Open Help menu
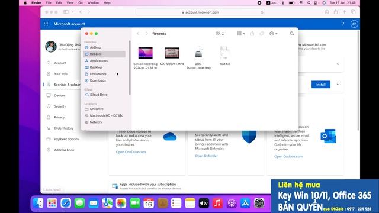The height and width of the screenshot is (213, 379). (107, 3)
